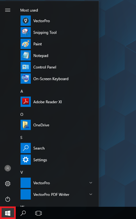
Task: Click the user account avatar icon
Action: point(8,168)
